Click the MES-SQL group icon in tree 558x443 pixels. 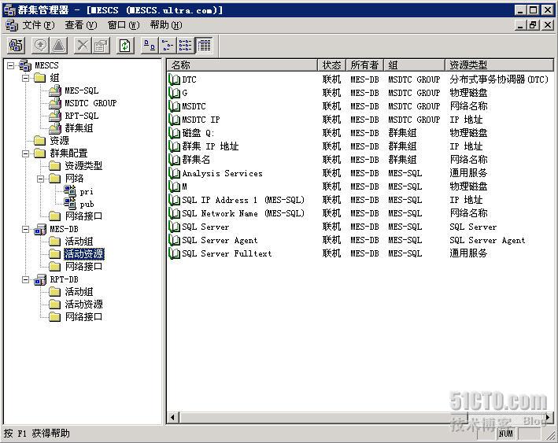pos(55,90)
